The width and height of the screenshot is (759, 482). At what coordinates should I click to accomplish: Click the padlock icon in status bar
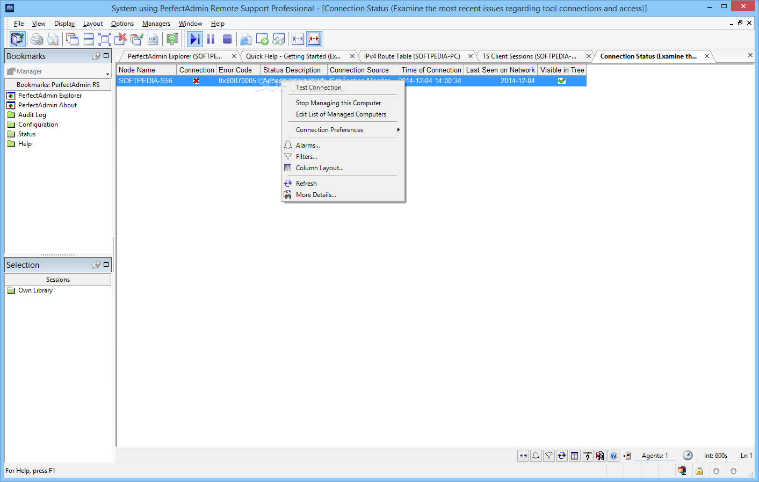pyautogui.click(x=699, y=471)
